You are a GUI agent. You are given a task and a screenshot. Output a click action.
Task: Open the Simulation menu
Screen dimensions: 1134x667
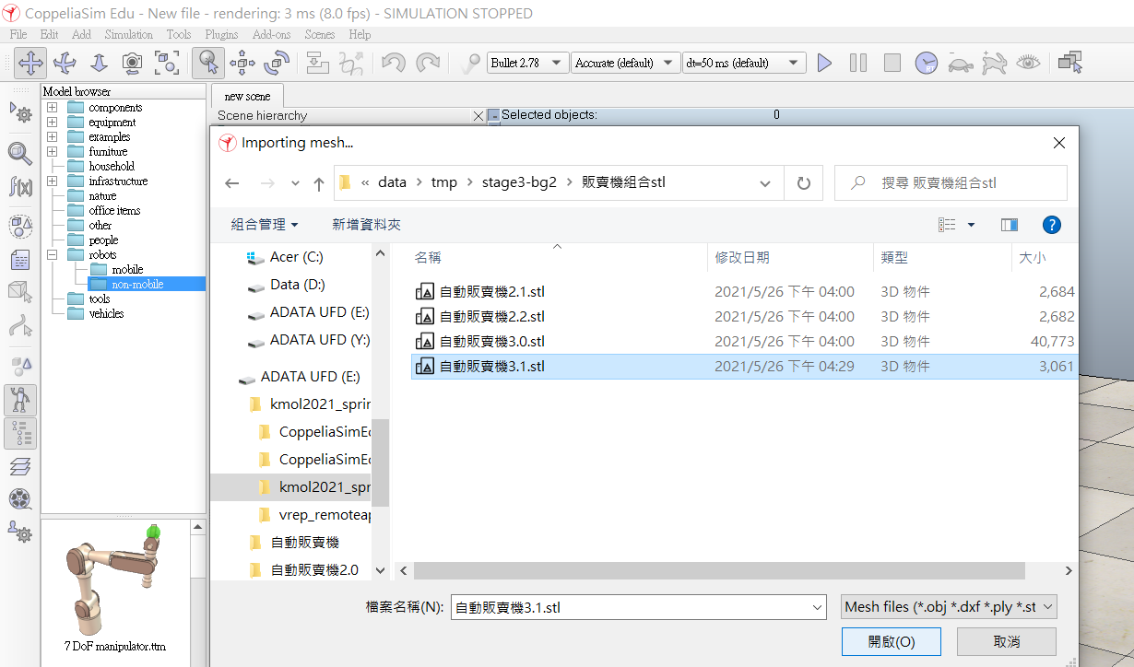coord(128,35)
